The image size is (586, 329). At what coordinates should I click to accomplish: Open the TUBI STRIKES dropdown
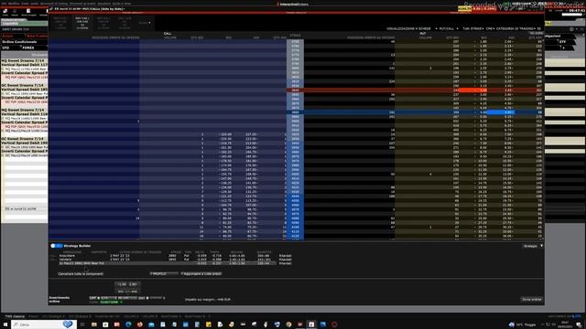pyautogui.click(x=472, y=28)
